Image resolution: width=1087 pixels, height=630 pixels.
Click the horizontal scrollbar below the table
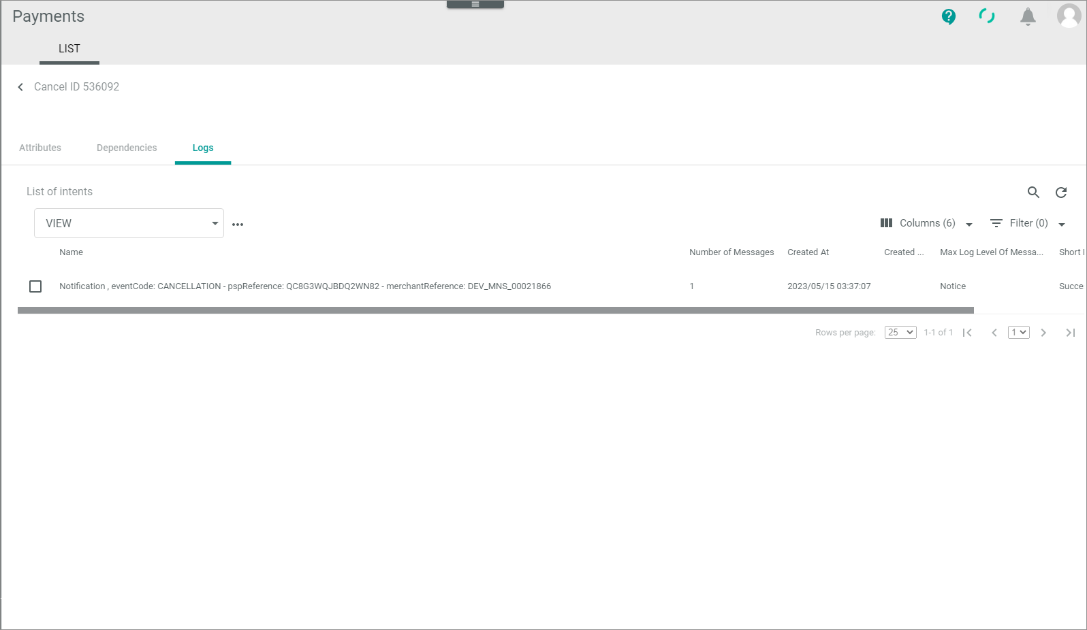pos(495,310)
